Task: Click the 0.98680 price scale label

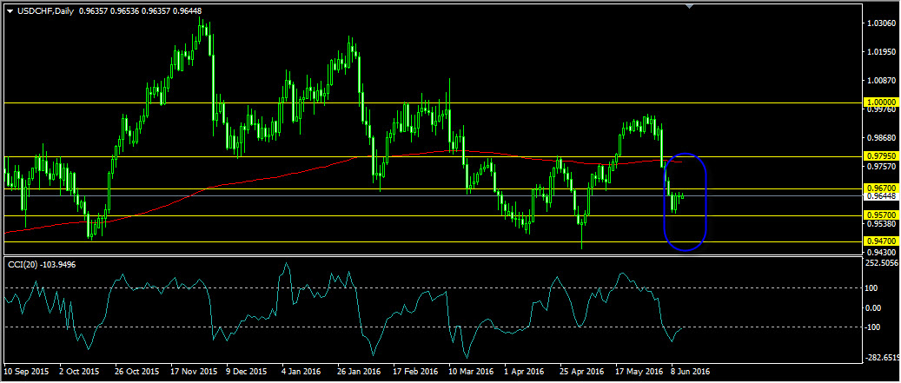Action: pyautogui.click(x=881, y=138)
